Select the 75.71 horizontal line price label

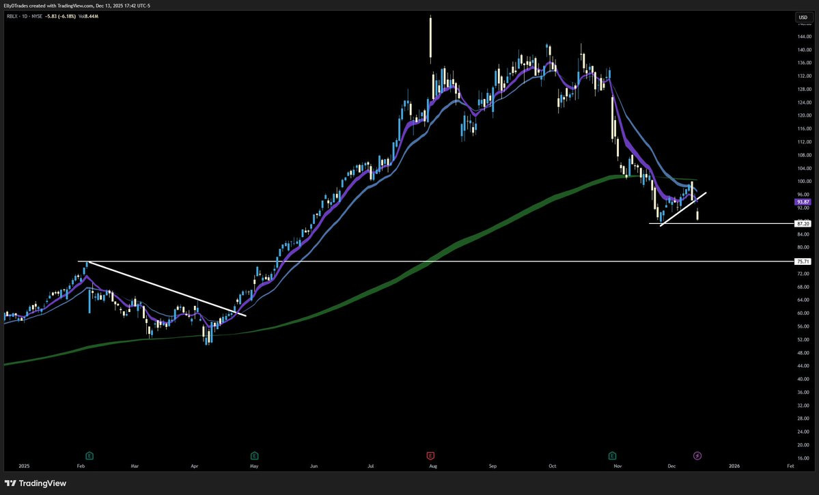[x=803, y=261]
